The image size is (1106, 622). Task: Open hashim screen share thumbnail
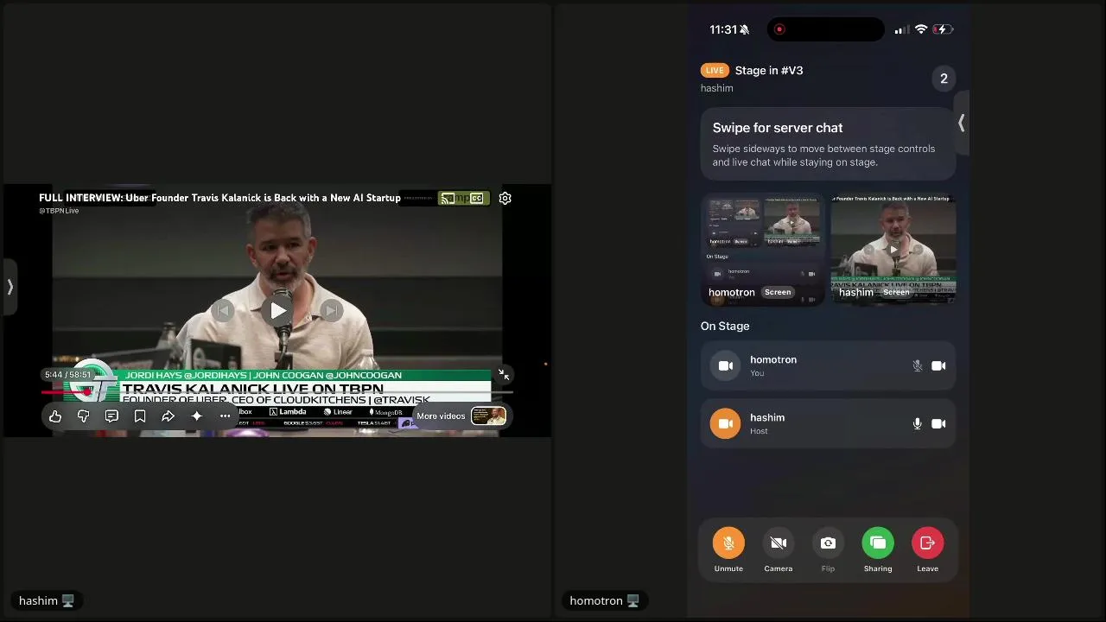tap(893, 250)
